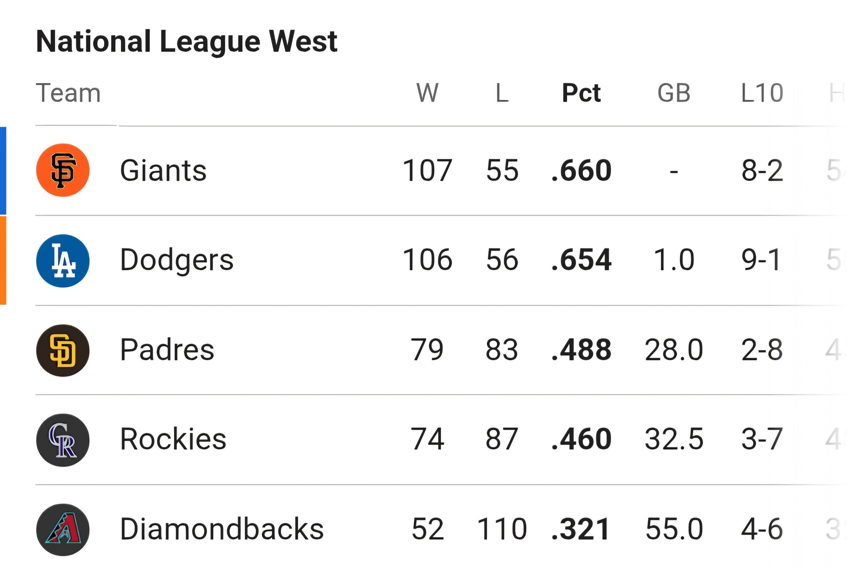Viewport: 847px width, 577px height.
Task: Click the San Francisco Giants logo
Action: click(63, 170)
